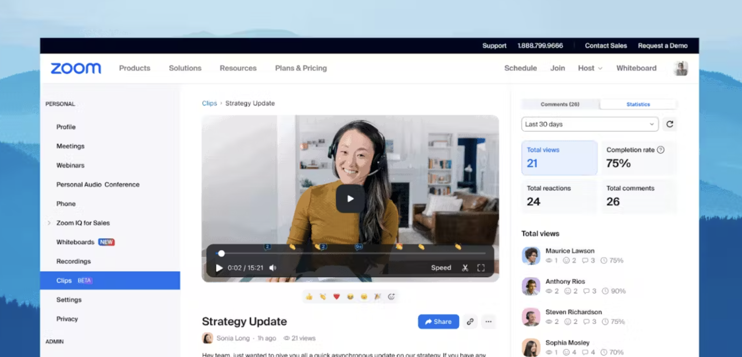Click the Clips breadcrumb link
742x357 pixels.
pos(209,103)
